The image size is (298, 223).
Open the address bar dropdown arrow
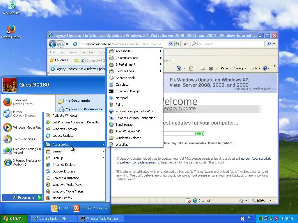(x=171, y=44)
